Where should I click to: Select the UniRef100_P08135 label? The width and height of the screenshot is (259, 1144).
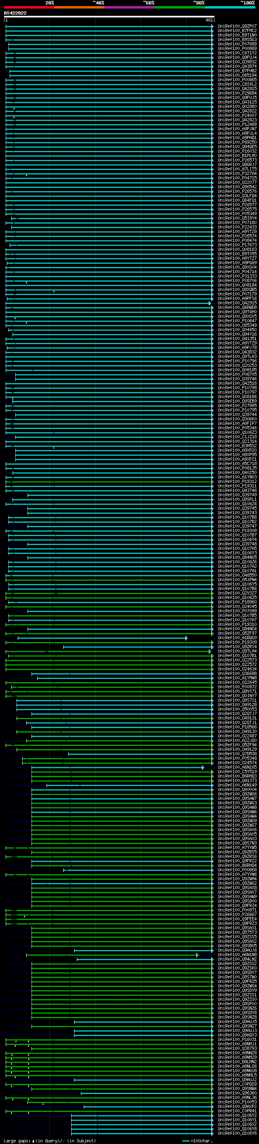pyautogui.click(x=237, y=468)
